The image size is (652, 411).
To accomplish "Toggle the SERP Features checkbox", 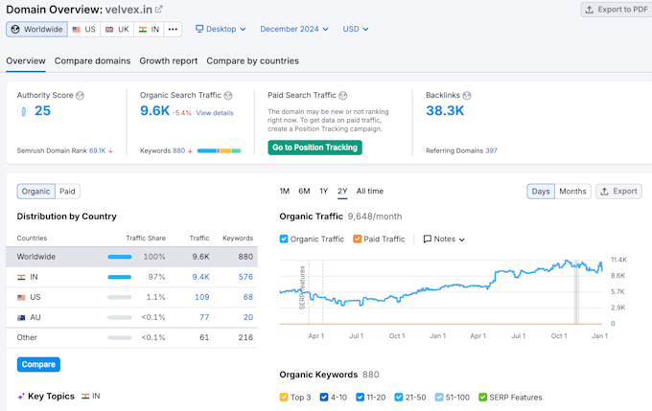I will [482, 398].
